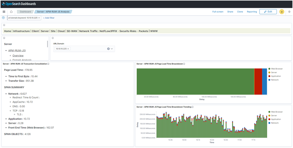Click the Full screen link
The image size is (293, 148).
point(218,12)
